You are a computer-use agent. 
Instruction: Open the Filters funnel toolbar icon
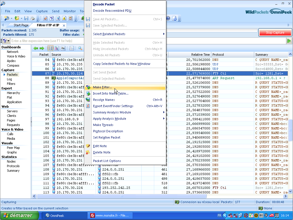pos(52,18)
